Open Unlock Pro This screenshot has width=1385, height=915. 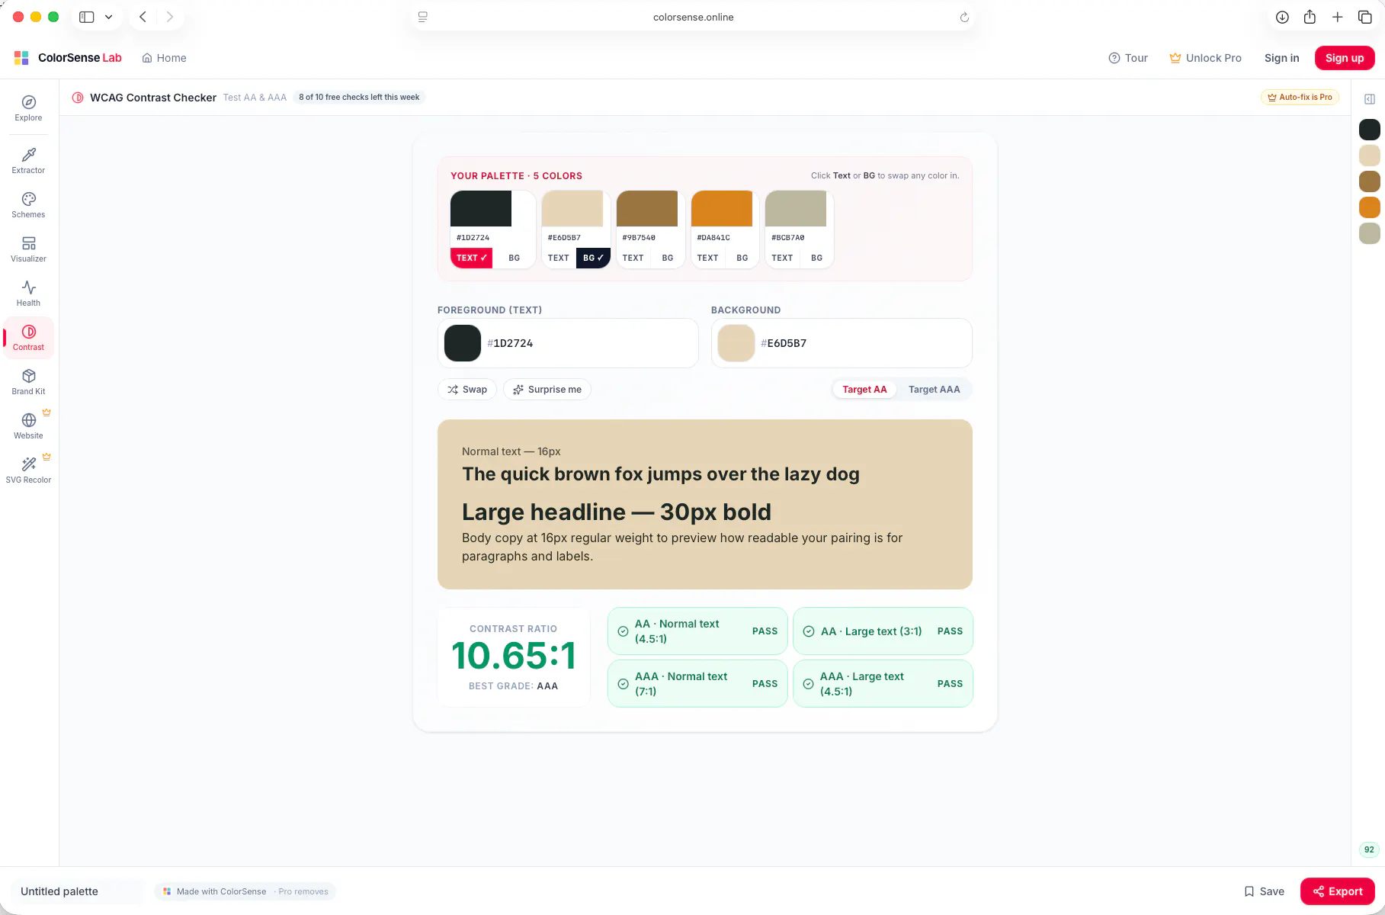point(1205,58)
